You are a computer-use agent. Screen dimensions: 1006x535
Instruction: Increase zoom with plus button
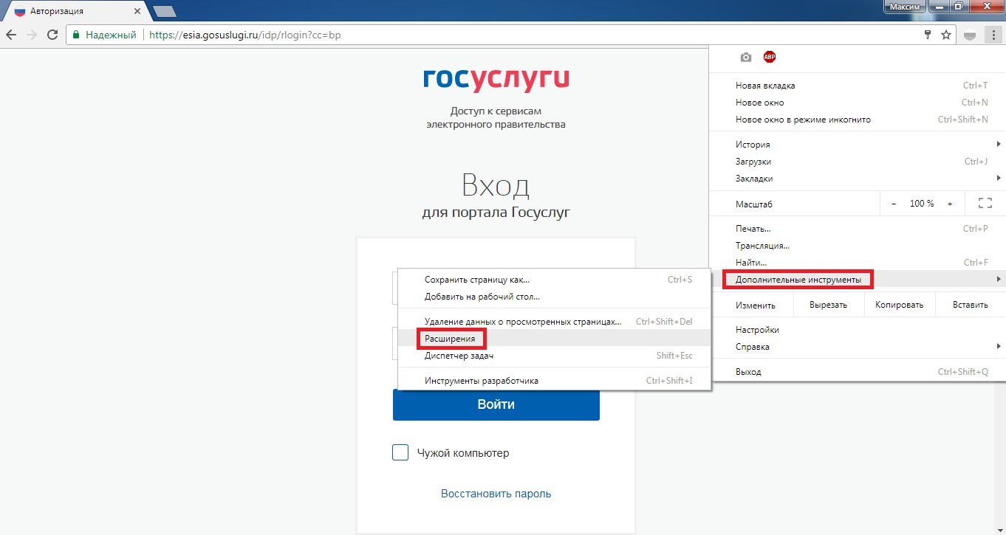950,204
